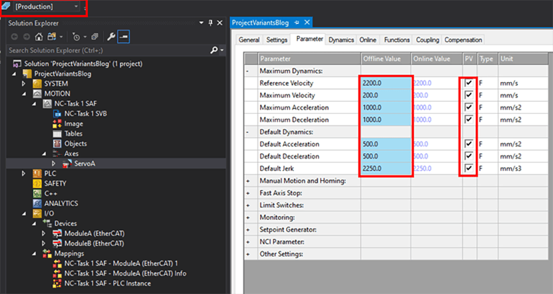Expand the Fast Axis Stop group
Image resolution: width=553 pixels, height=294 pixels.
pos(248,193)
